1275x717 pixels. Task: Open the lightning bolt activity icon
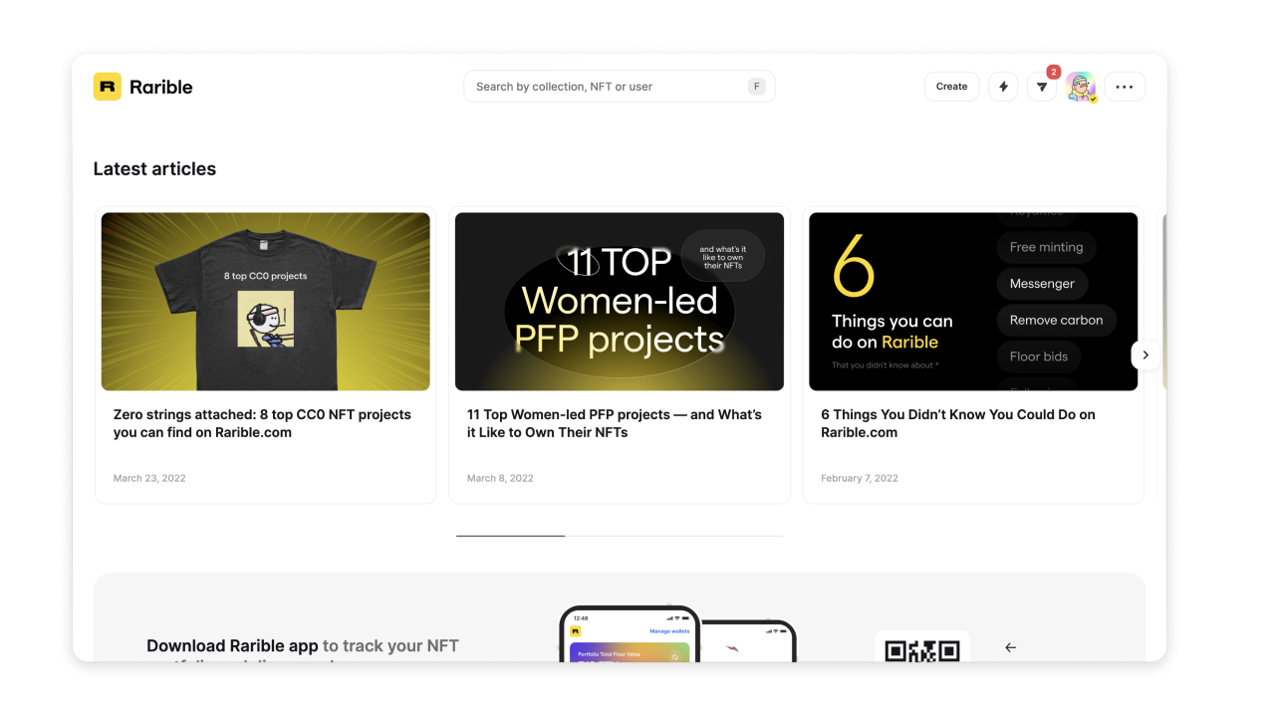(1003, 87)
